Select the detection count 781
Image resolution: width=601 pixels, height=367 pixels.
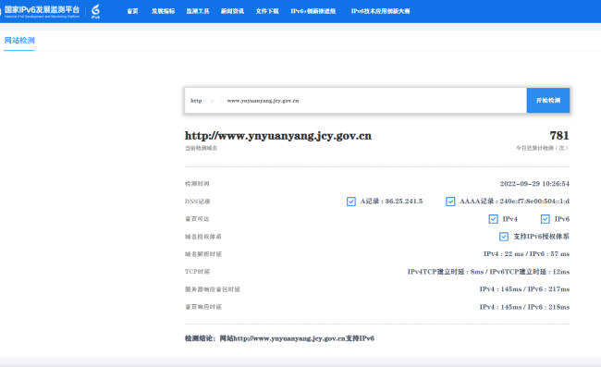pos(559,135)
